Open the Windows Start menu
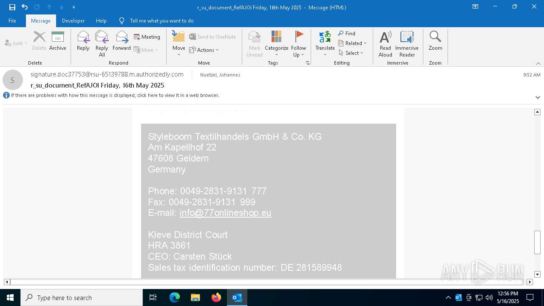 pyautogui.click(x=10, y=297)
